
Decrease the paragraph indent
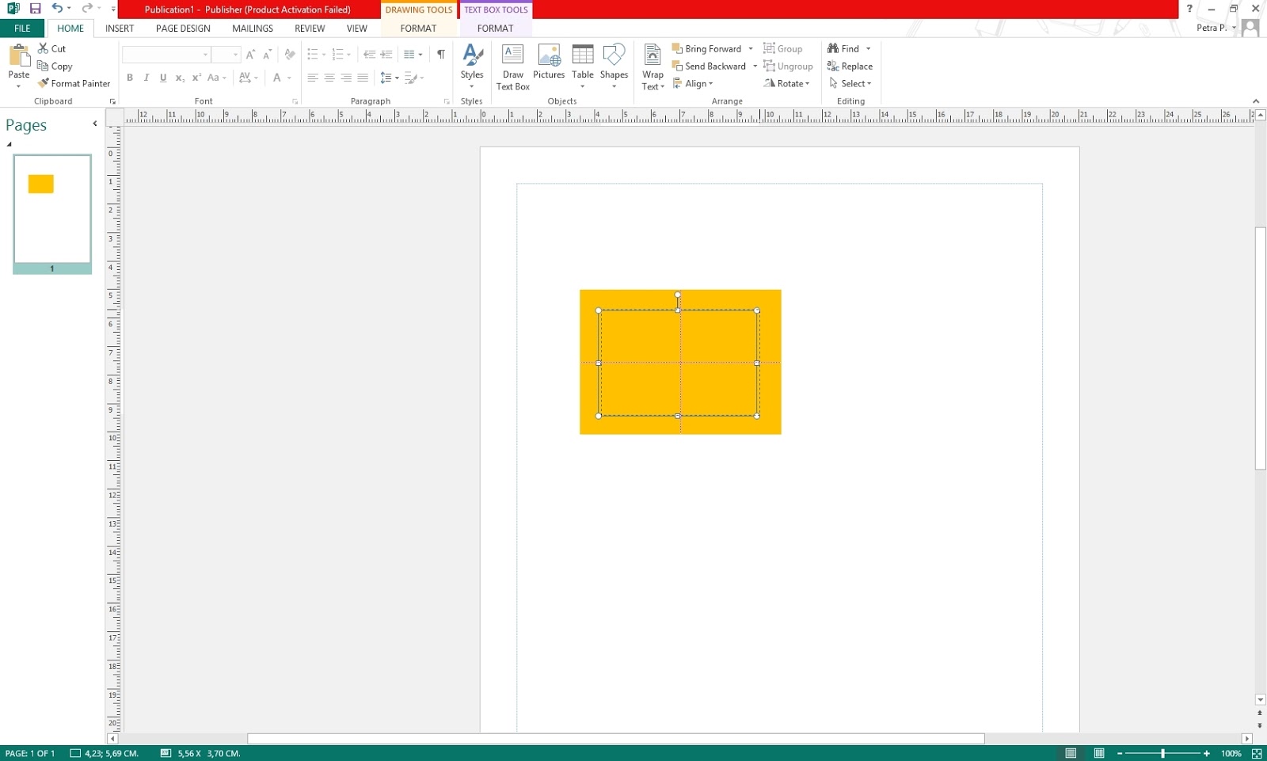click(369, 55)
